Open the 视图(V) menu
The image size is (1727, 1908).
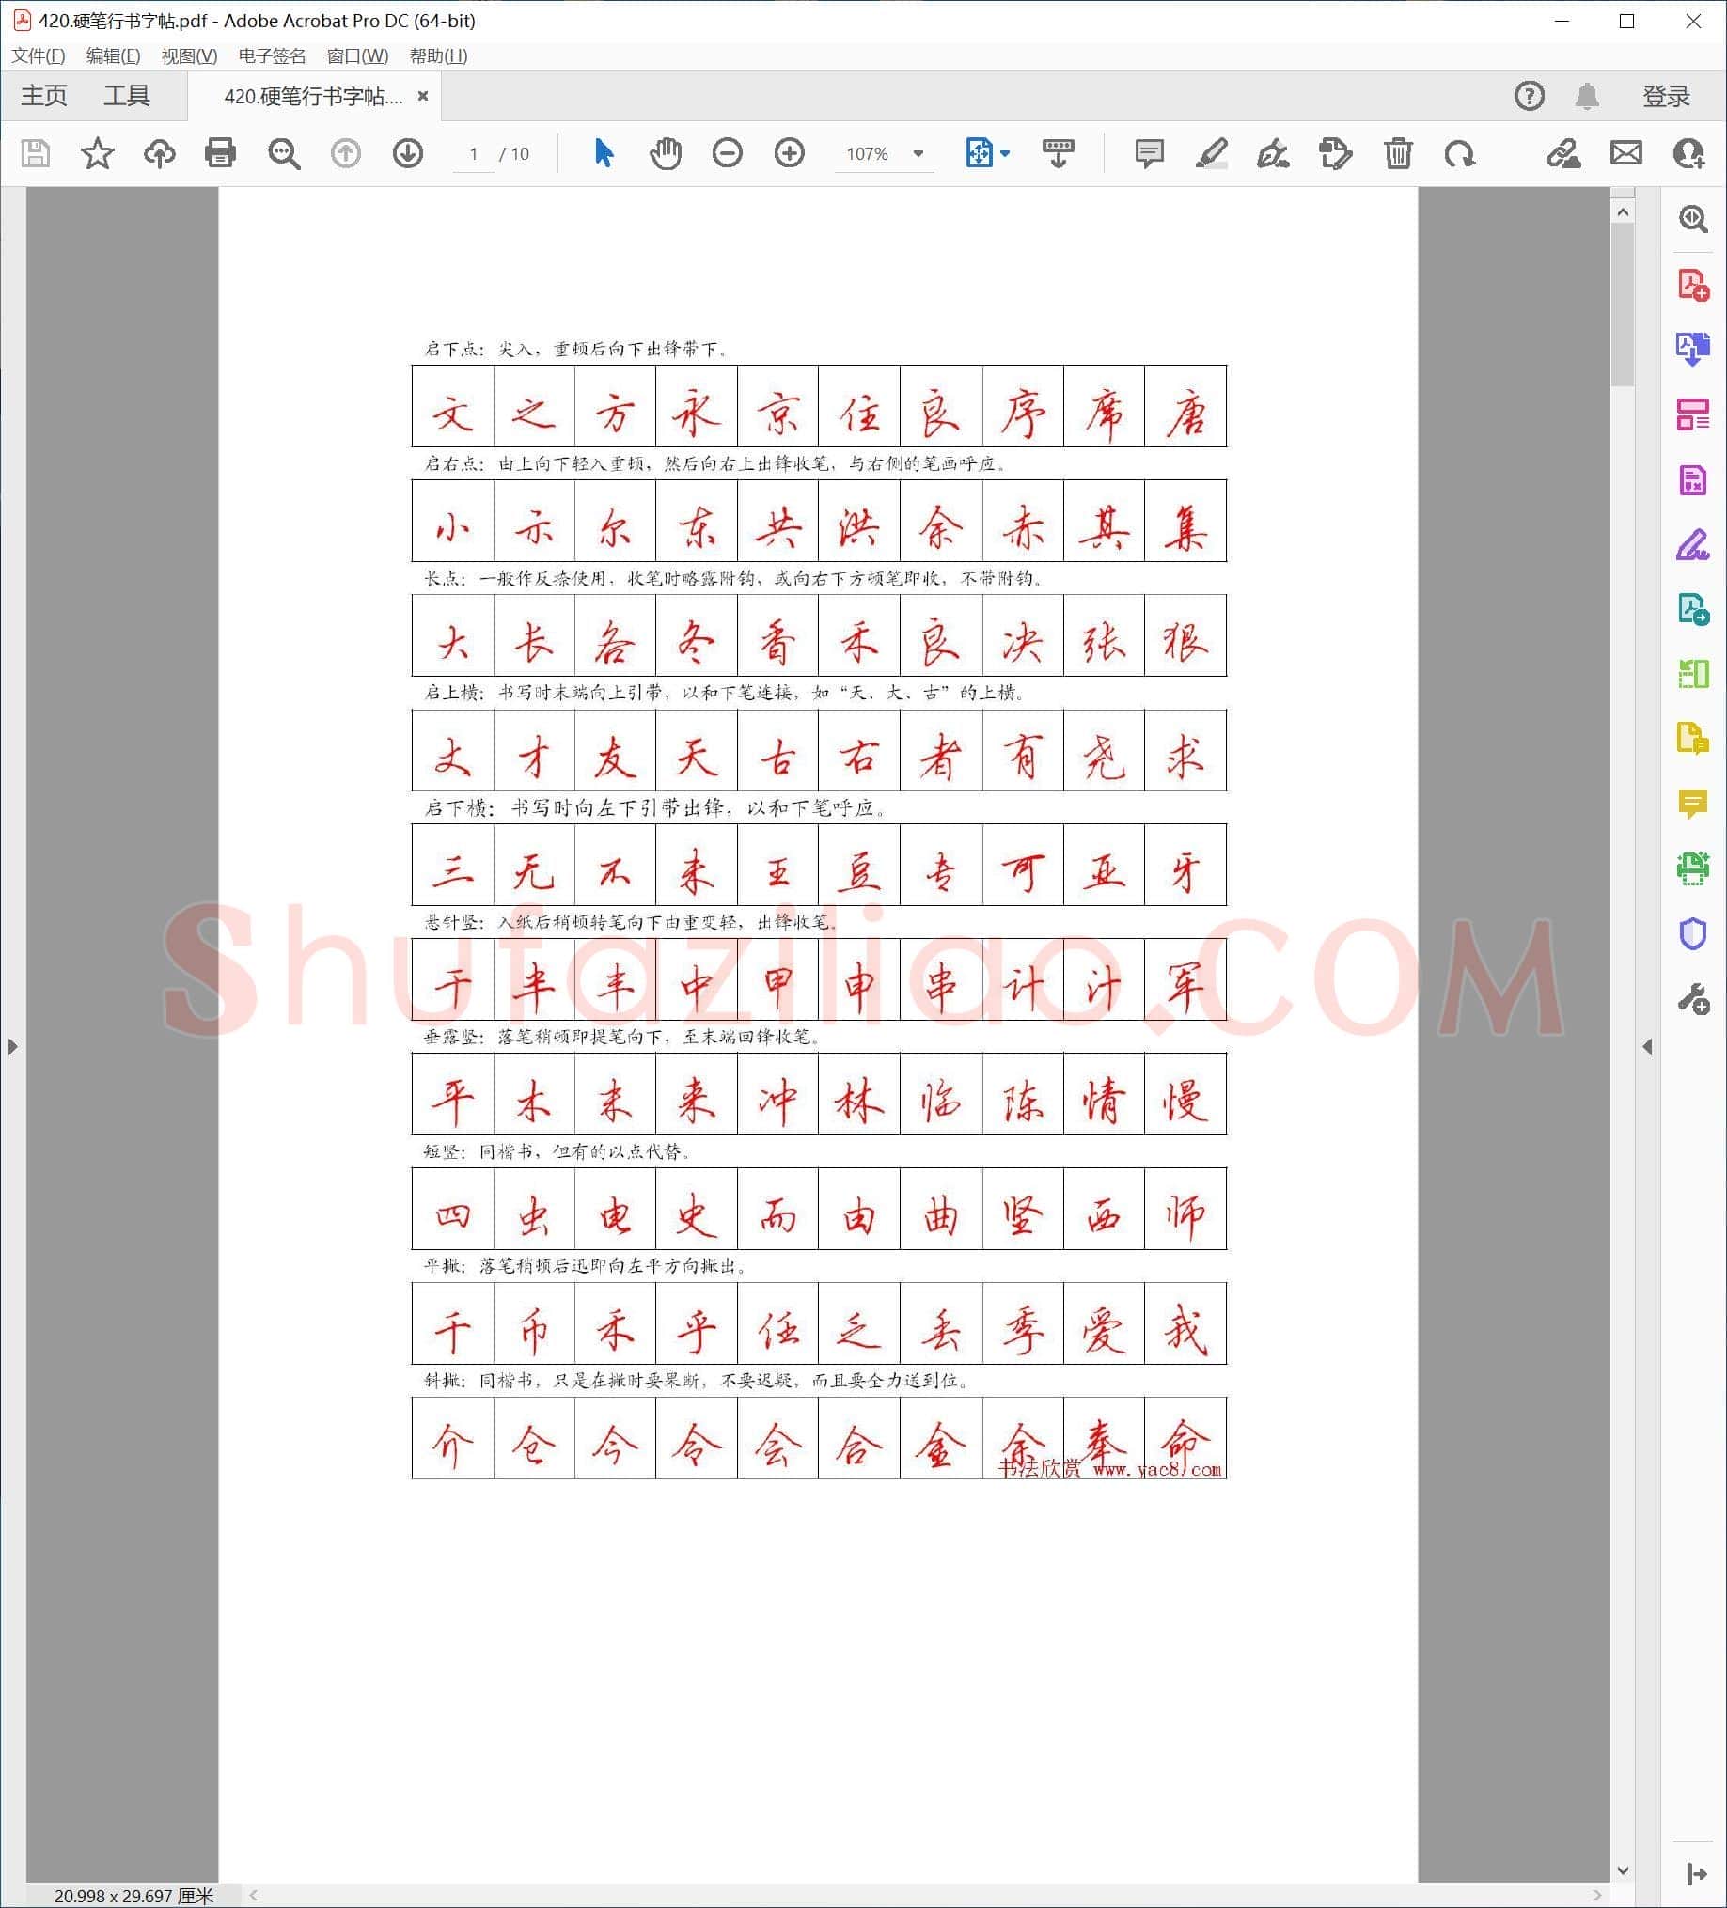[x=189, y=55]
